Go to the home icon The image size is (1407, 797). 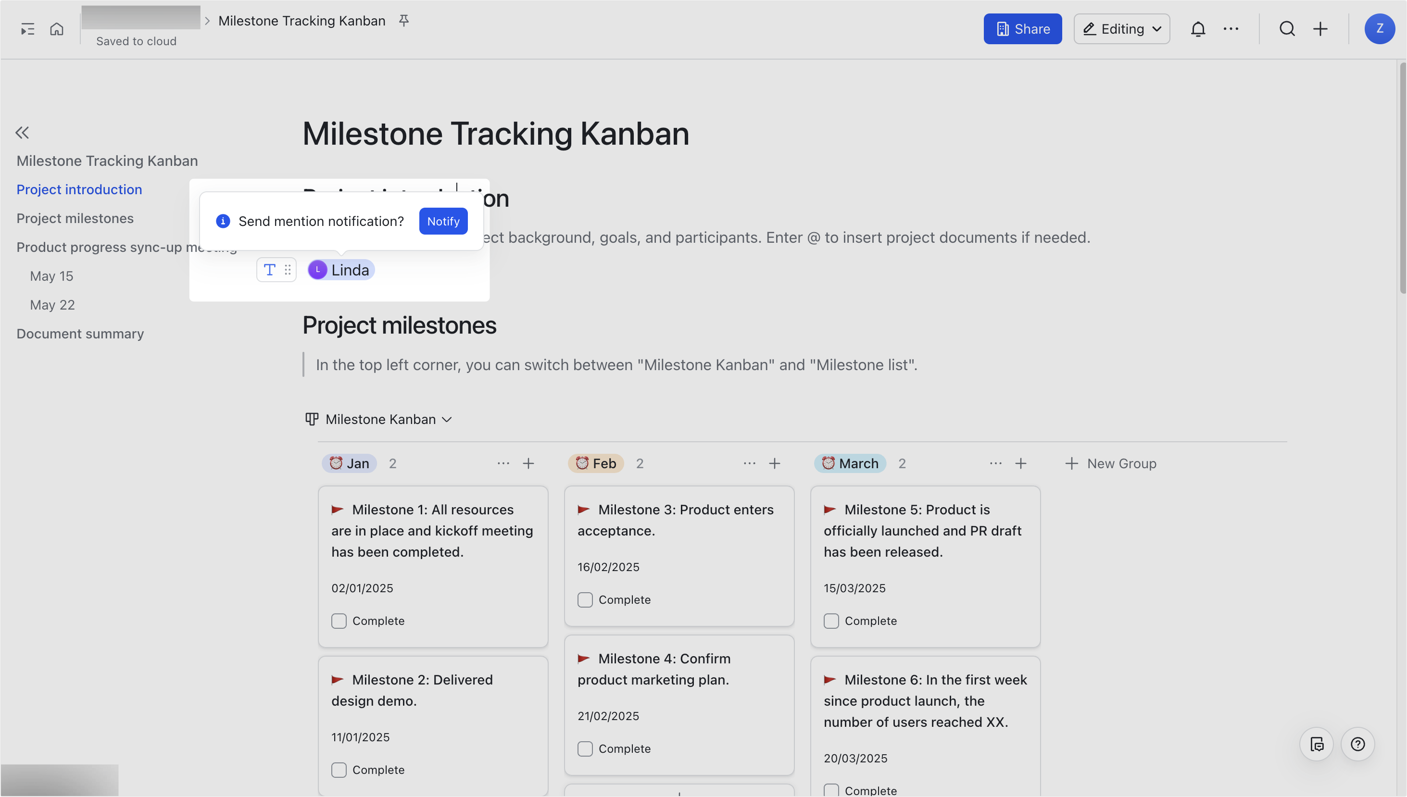(x=57, y=28)
